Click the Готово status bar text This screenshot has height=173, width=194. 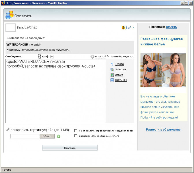pos(7,170)
